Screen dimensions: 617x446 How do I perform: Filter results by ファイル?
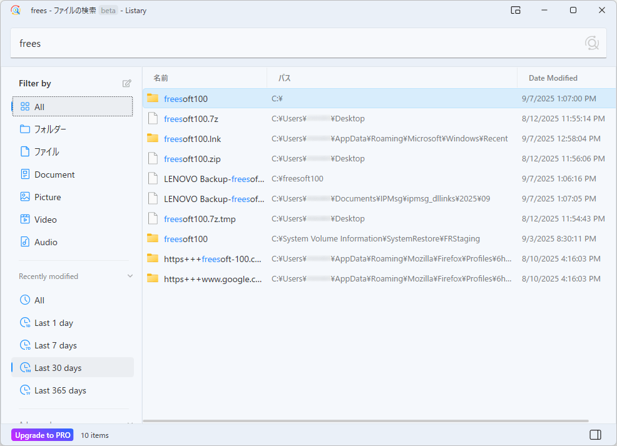point(73,151)
